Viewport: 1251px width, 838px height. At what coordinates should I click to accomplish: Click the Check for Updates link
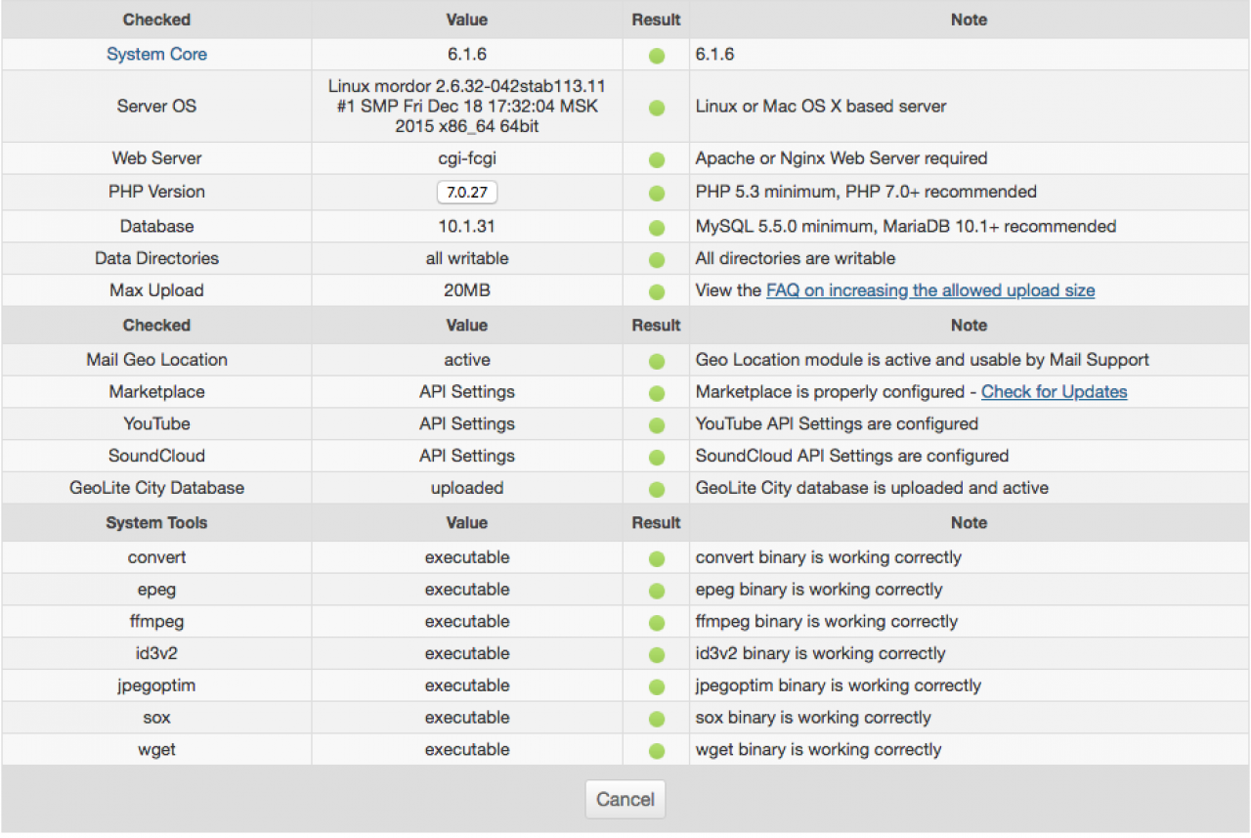coord(1054,392)
